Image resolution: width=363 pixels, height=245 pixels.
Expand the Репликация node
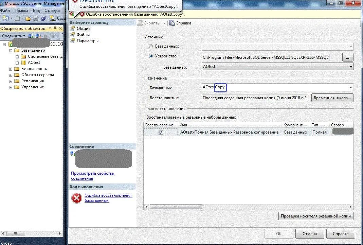click(x=11, y=81)
